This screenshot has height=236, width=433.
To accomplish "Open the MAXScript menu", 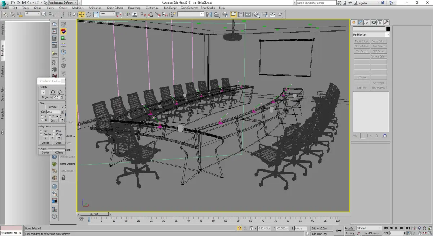I will tap(170, 8).
